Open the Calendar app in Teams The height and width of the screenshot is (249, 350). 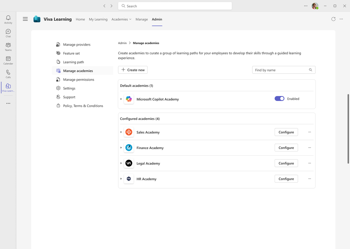coord(8,60)
